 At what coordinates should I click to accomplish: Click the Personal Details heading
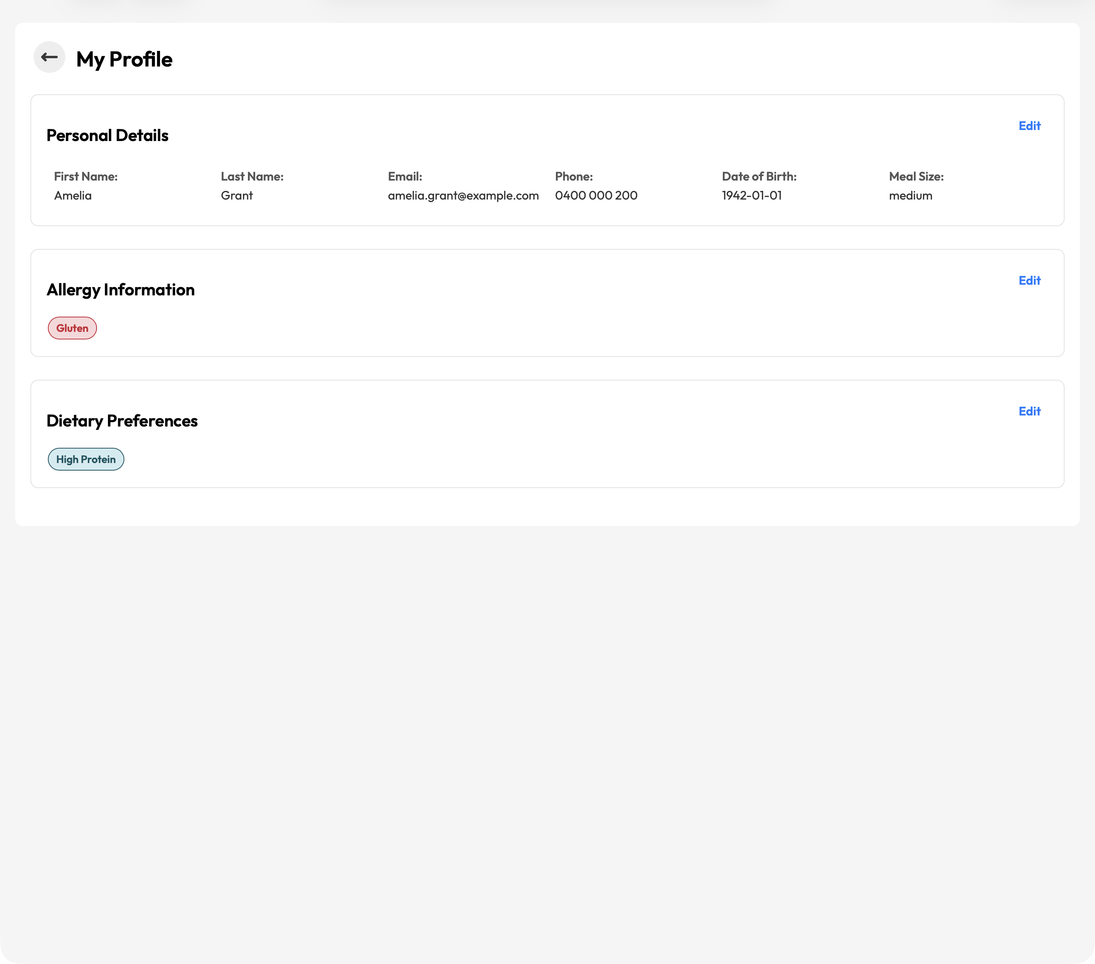[x=108, y=135]
